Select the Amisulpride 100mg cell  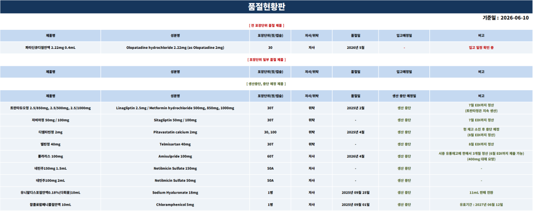(175, 156)
